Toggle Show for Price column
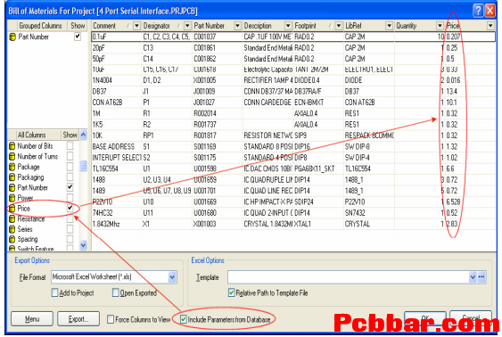502x337 pixels. point(70,208)
